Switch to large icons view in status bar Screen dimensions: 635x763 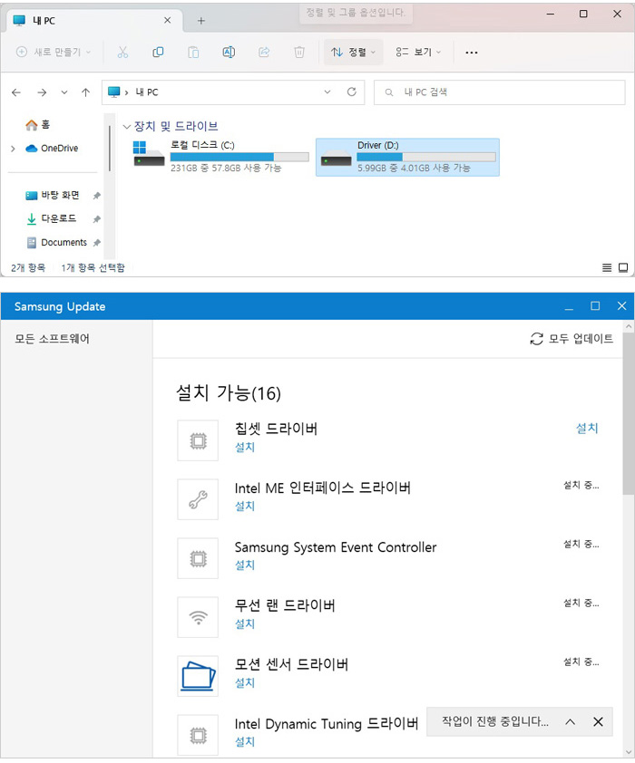click(x=623, y=267)
